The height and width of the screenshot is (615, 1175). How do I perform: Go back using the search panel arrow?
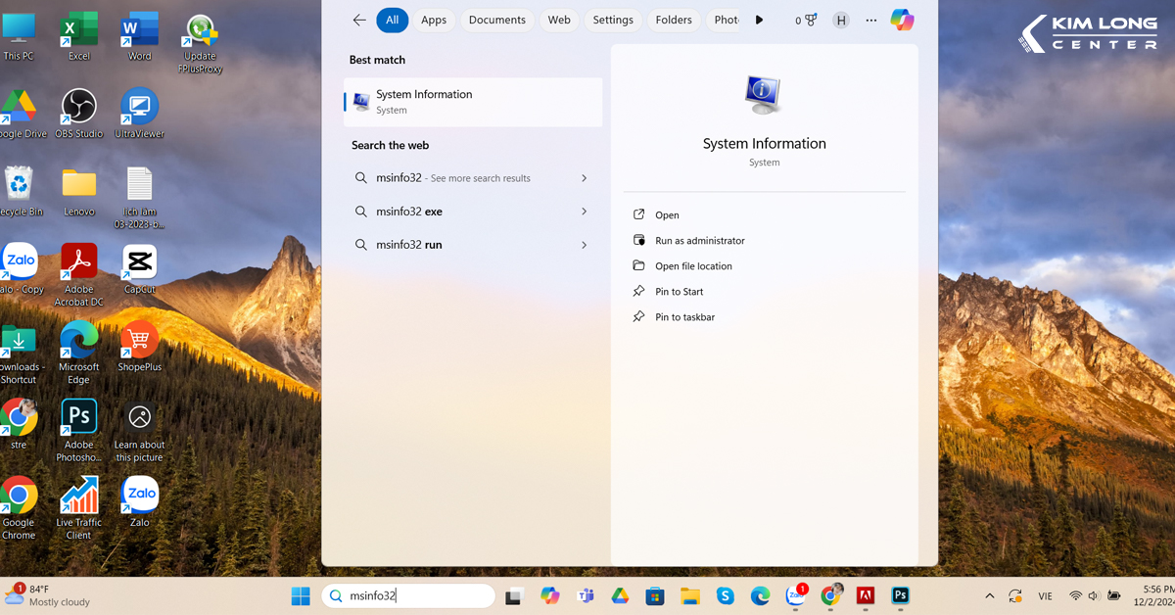(x=359, y=20)
